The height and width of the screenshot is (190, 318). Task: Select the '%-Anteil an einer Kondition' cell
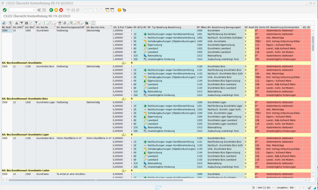pos(71,174)
